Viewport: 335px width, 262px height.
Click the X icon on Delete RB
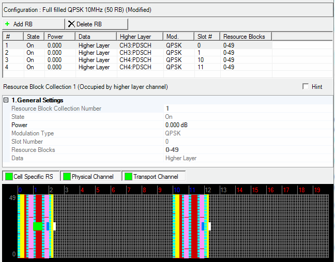click(71, 24)
